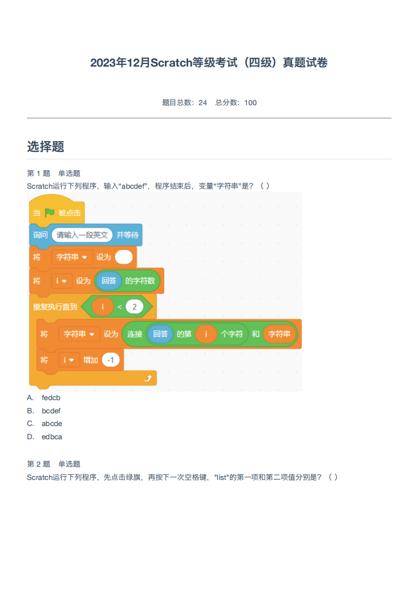This screenshot has height=593, width=419.
Task: Open 字符串 dropdown inside the repeat loop
Action: click(79, 335)
